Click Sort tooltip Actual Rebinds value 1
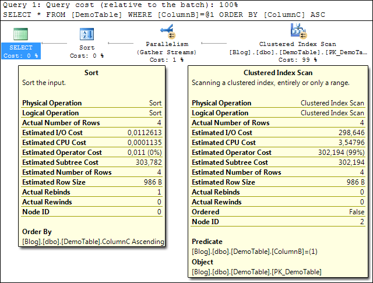 159,192
